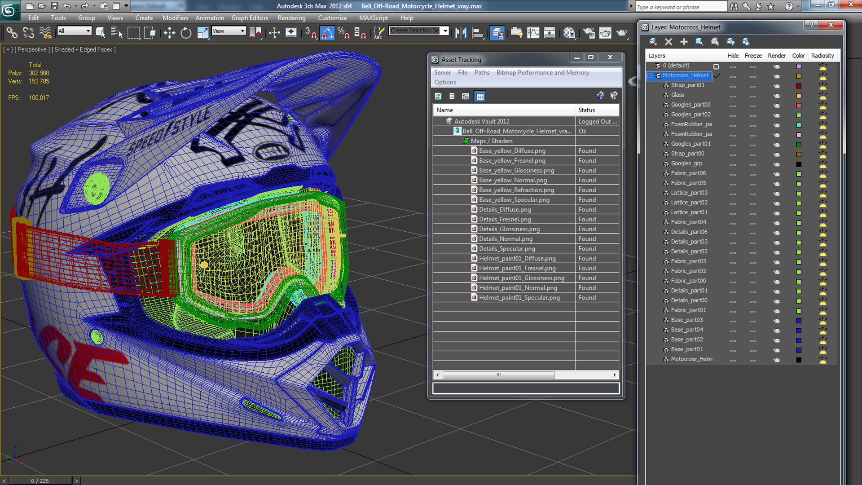Toggle Percent Snap button

tap(344, 32)
